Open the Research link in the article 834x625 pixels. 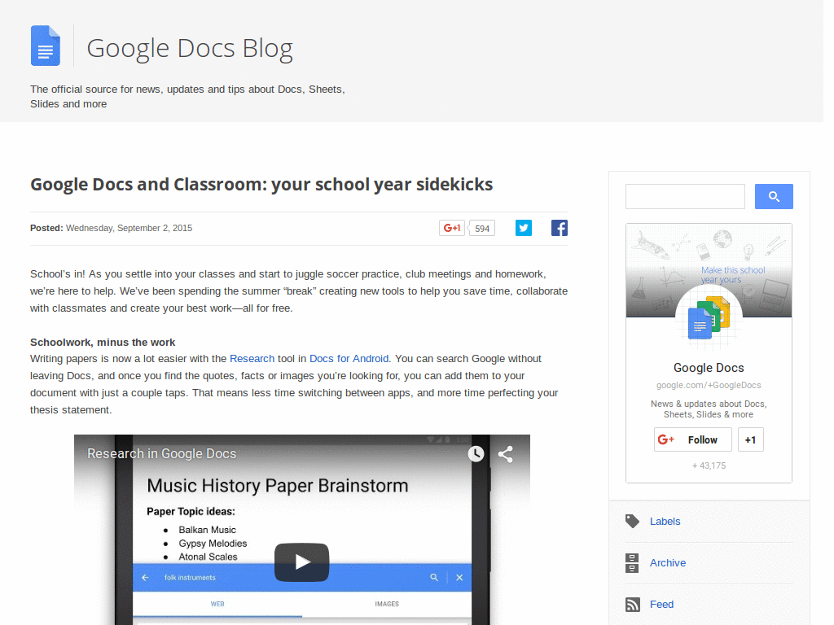[x=252, y=359]
